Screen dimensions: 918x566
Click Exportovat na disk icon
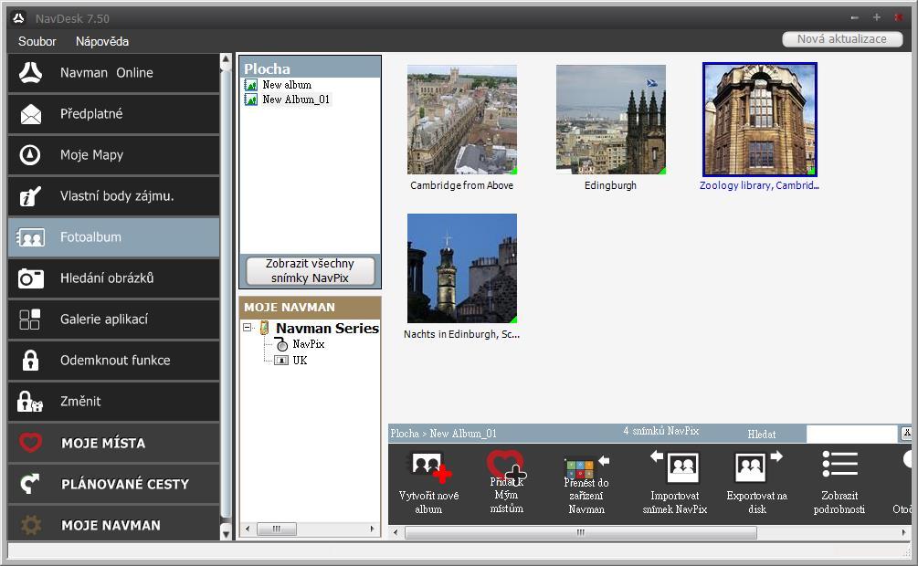click(757, 466)
